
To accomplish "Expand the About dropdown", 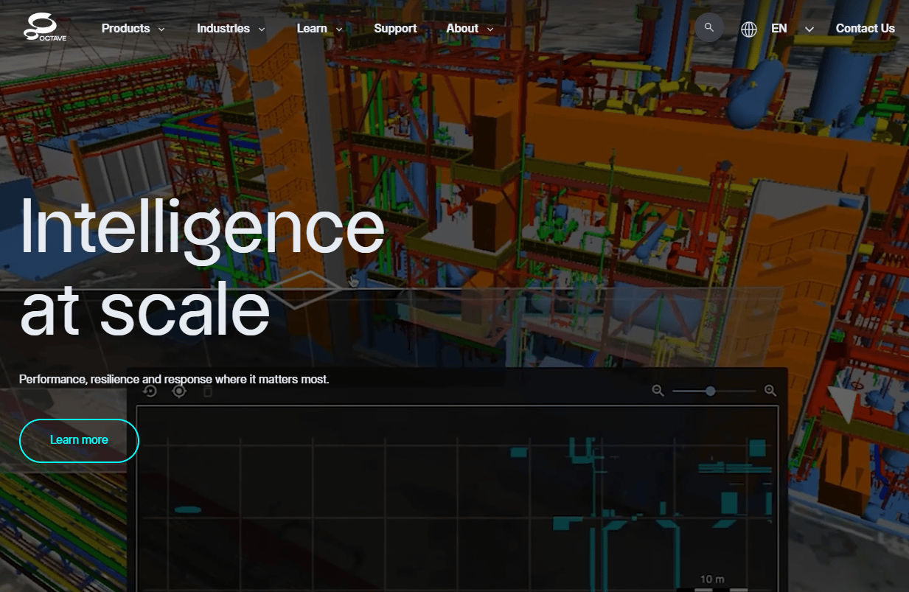I will (x=470, y=29).
